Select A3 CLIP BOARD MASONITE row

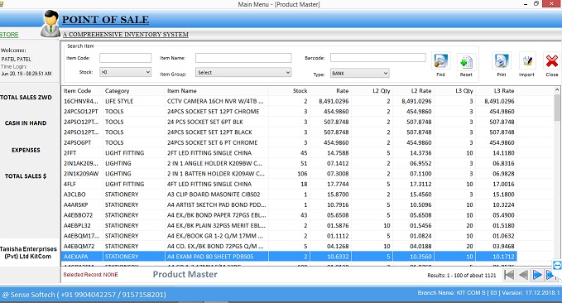point(289,195)
